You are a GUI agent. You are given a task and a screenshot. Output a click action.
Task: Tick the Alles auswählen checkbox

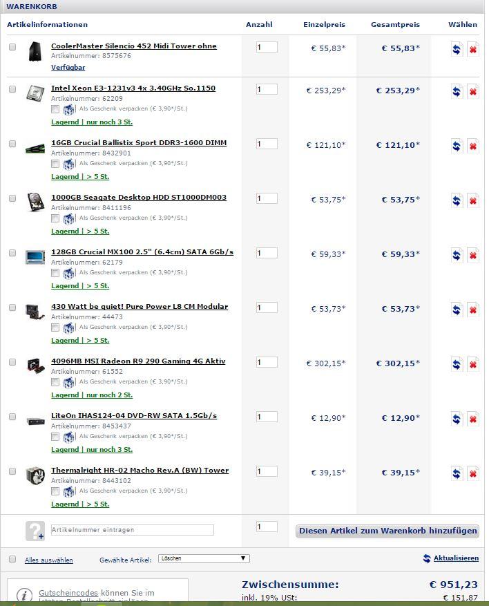(x=12, y=559)
